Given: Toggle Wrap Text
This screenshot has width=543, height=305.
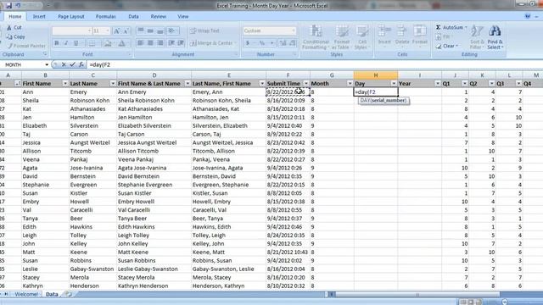Looking at the screenshot, I should tap(204, 30).
